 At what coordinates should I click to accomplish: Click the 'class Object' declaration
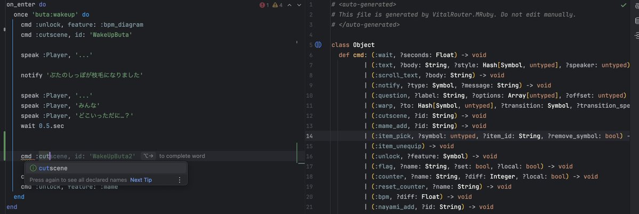[x=353, y=45]
